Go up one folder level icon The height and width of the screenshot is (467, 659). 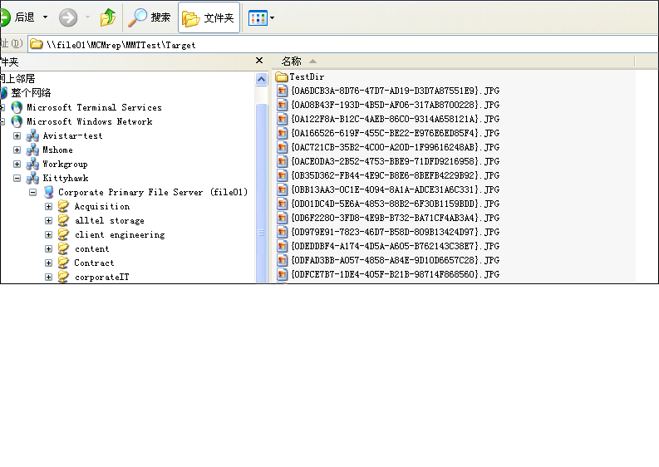click(108, 17)
